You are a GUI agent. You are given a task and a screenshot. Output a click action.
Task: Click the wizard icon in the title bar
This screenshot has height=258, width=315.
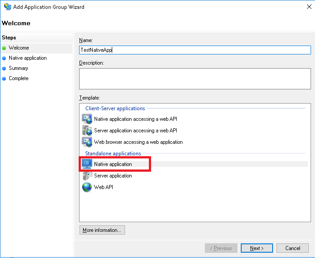pos(8,7)
